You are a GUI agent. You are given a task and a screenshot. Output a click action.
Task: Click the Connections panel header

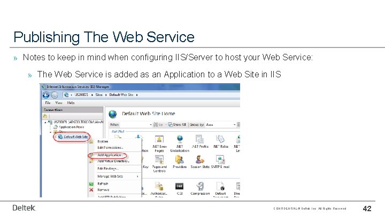[x=73, y=110]
